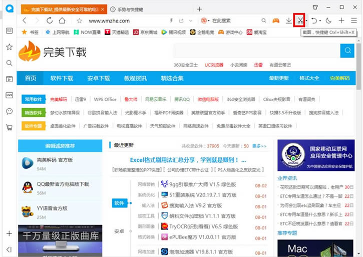Screen dimensions: 363x257
Task: Select the 软件下载 navigation tab
Action: pyautogui.click(x=62, y=78)
